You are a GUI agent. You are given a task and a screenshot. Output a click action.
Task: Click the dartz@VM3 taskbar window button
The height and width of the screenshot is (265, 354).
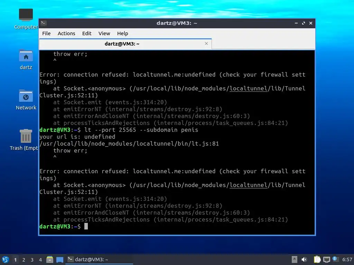click(99, 259)
